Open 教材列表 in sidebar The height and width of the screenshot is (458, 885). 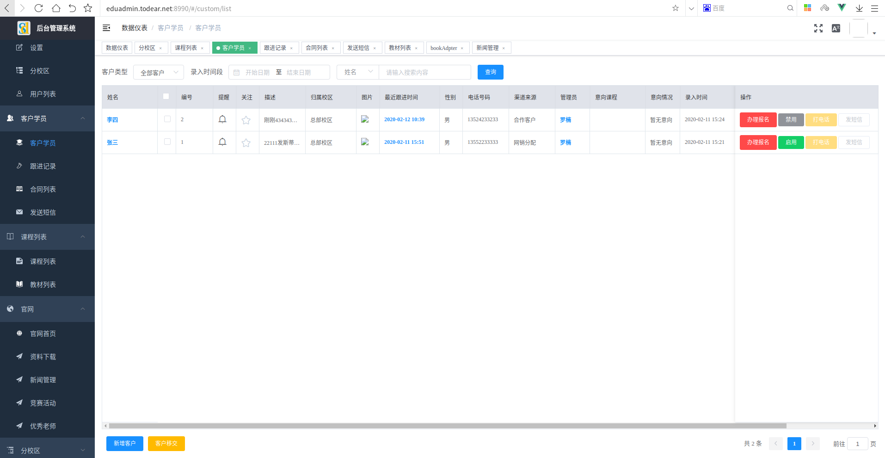(47, 285)
